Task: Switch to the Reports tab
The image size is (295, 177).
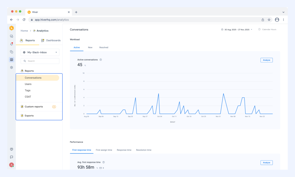Action: 27,40
